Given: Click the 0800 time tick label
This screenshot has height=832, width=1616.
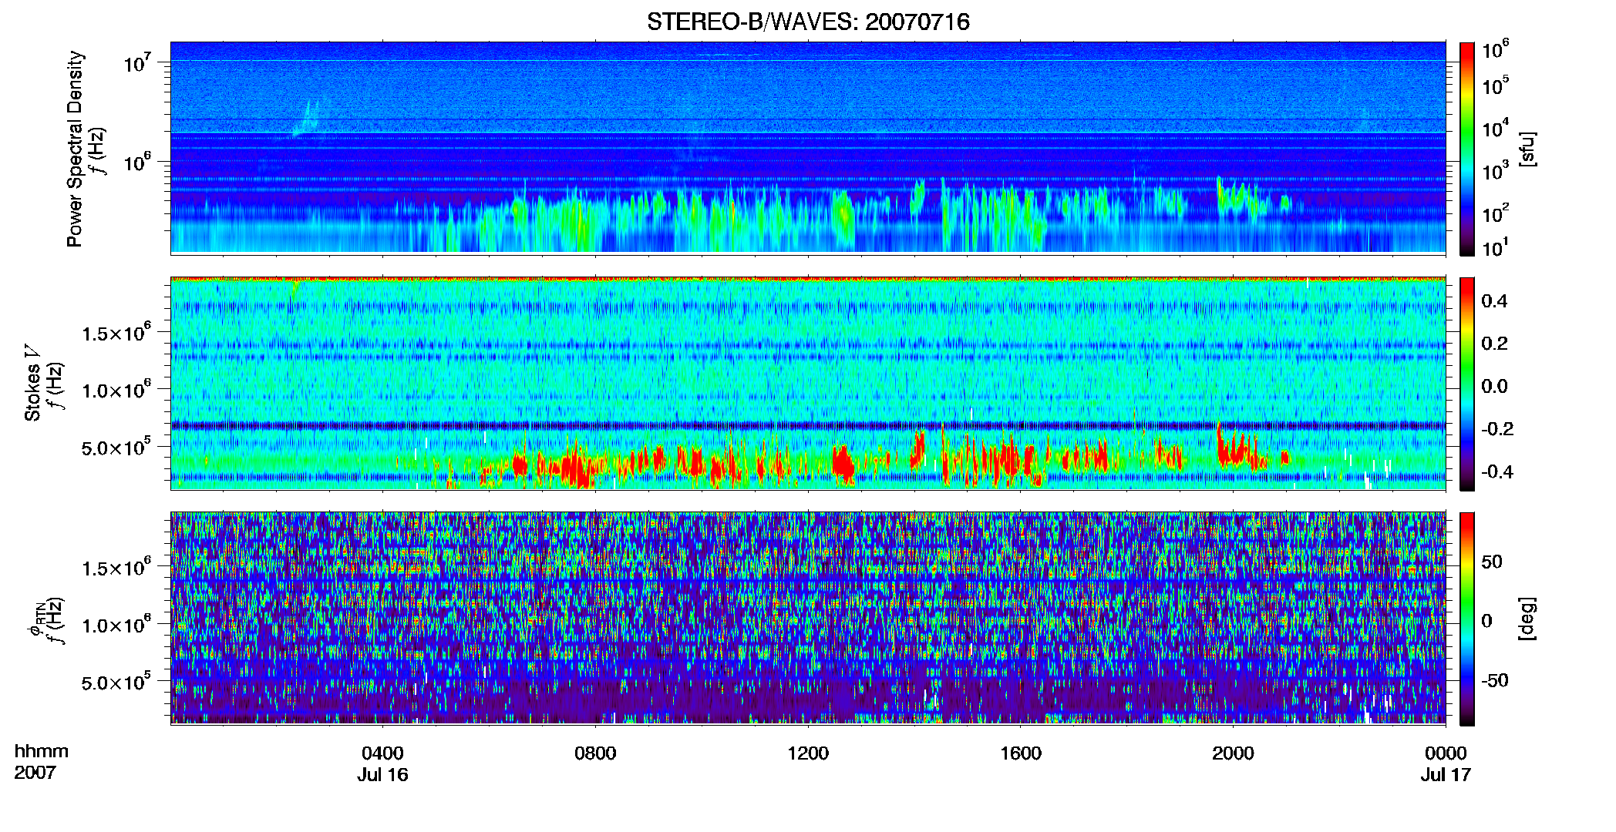Looking at the screenshot, I should tap(595, 753).
